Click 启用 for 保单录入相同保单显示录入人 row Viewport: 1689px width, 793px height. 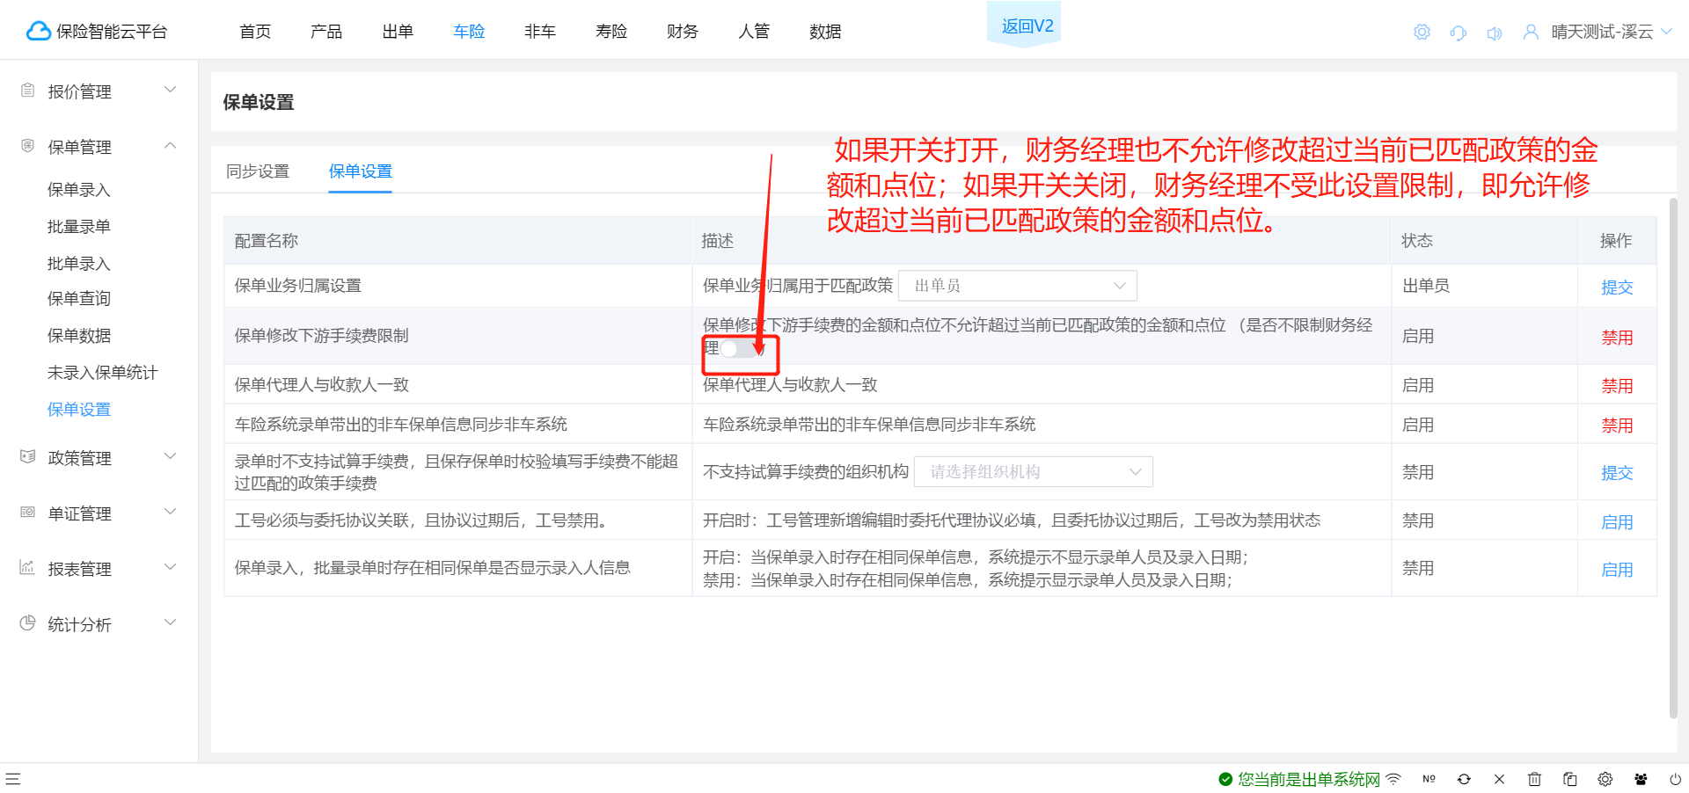[1617, 570]
